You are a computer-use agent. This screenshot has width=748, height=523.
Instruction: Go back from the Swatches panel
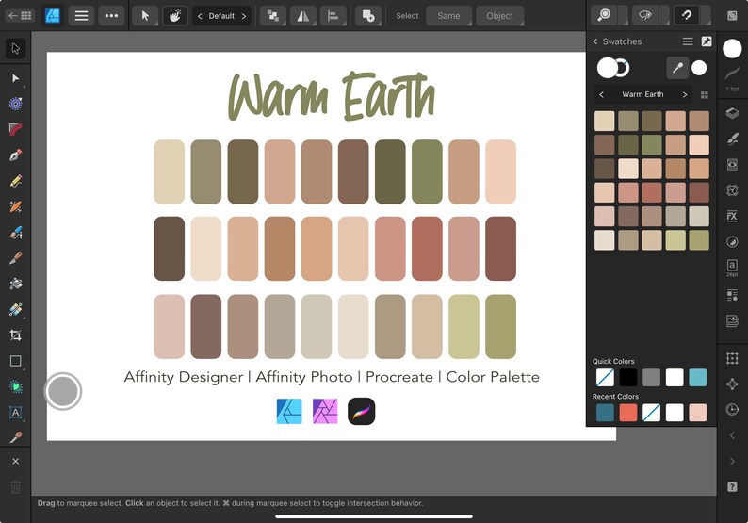coord(595,41)
